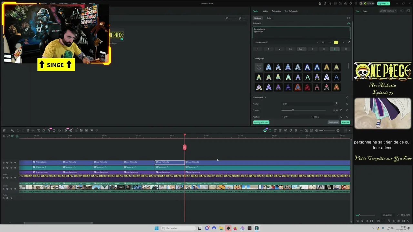
Task: Switch to the Animation tab
Action: tap(276, 11)
